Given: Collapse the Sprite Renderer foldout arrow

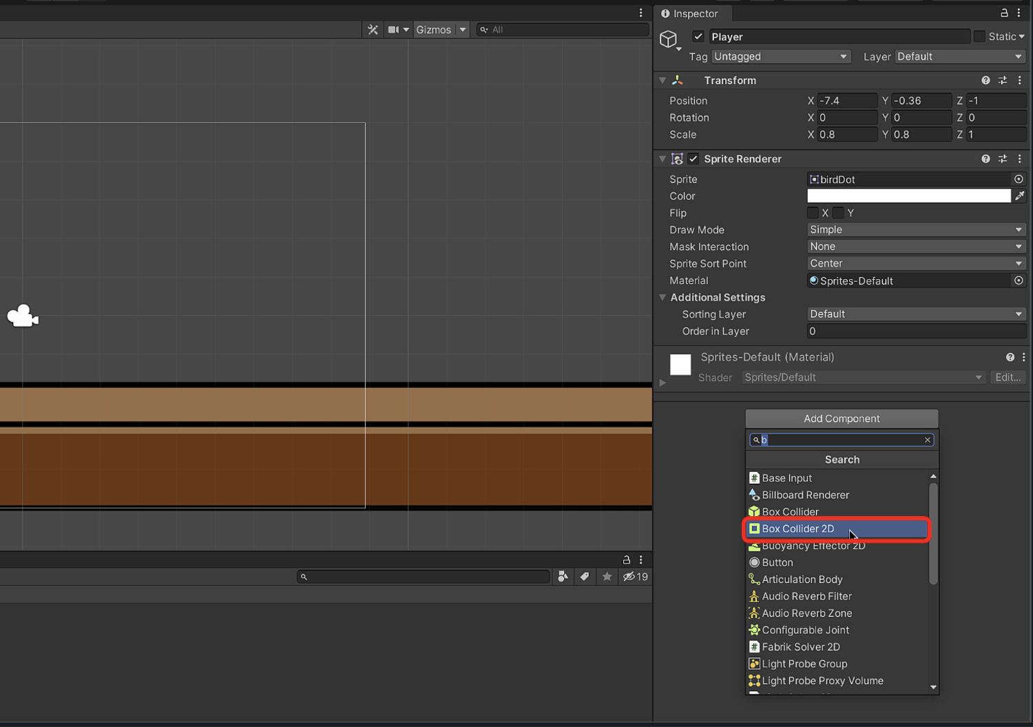Looking at the screenshot, I should 662,159.
